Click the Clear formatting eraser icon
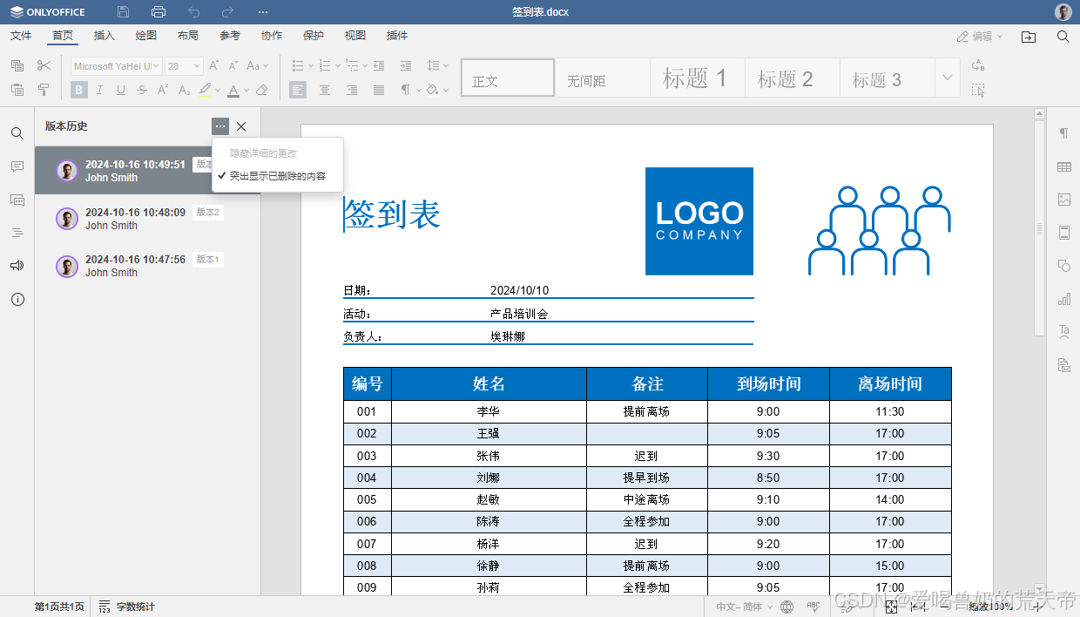 click(262, 89)
